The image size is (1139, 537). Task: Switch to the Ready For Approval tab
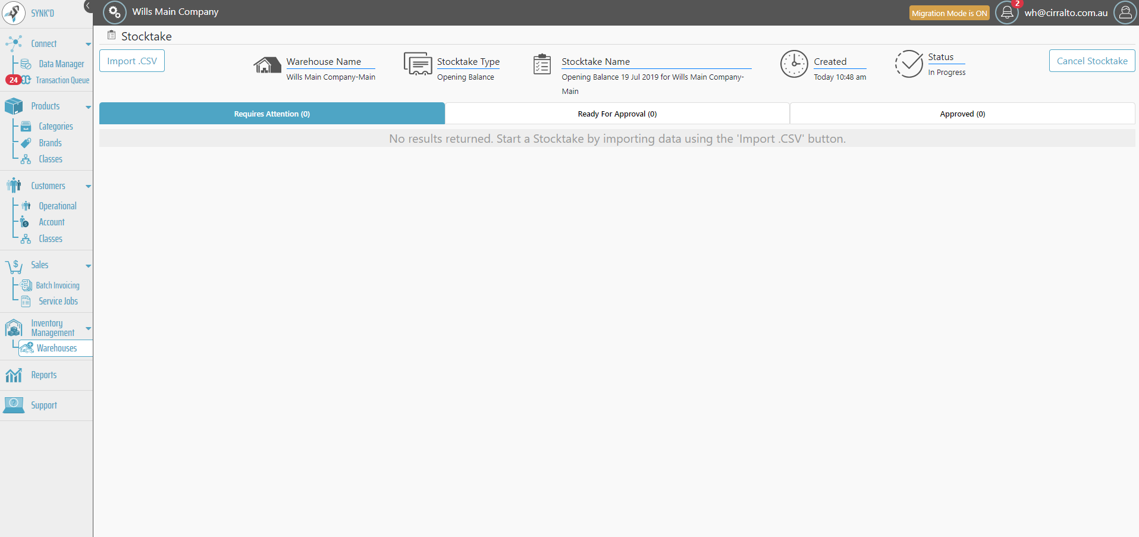(x=617, y=114)
